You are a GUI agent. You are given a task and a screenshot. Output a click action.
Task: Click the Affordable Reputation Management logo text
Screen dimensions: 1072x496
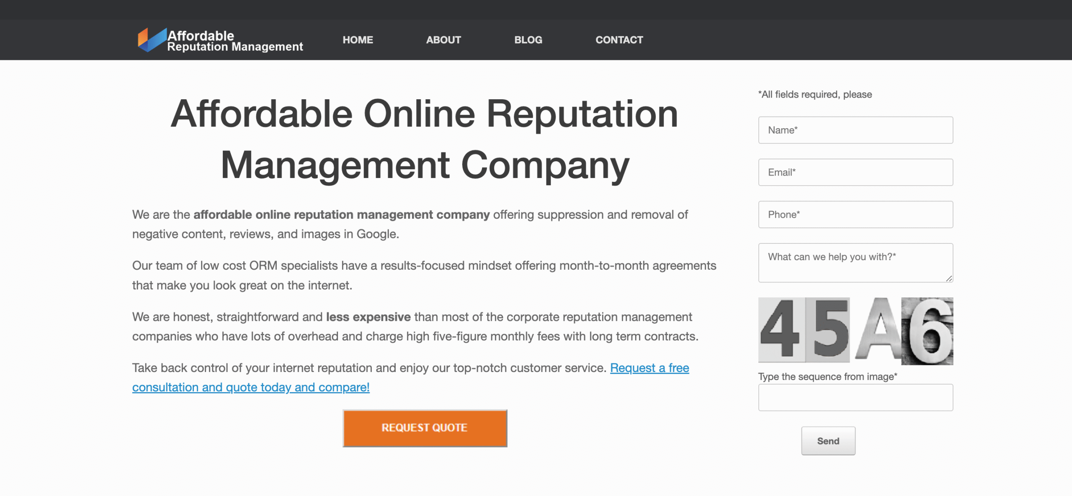(234, 41)
